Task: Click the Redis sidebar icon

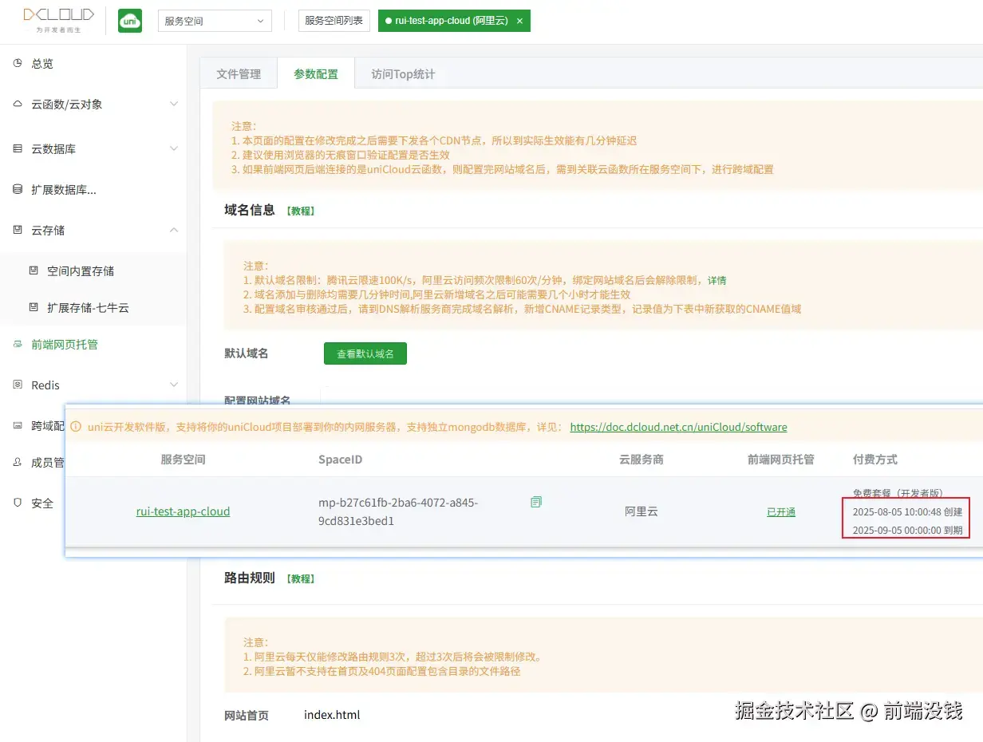Action: tap(18, 385)
